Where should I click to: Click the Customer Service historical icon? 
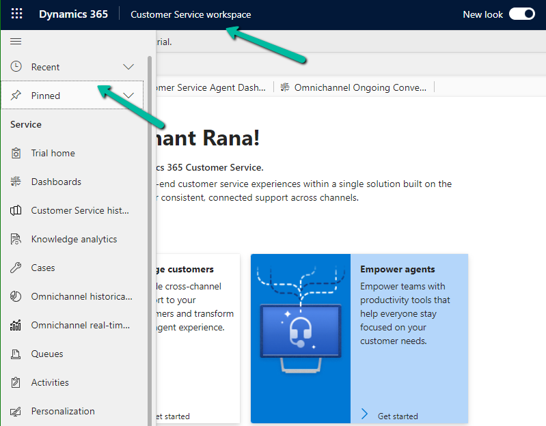click(16, 210)
